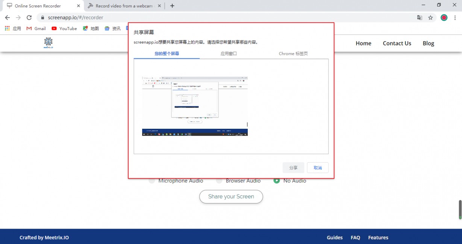
Task: Click the 分享 share button
Action: 293,168
